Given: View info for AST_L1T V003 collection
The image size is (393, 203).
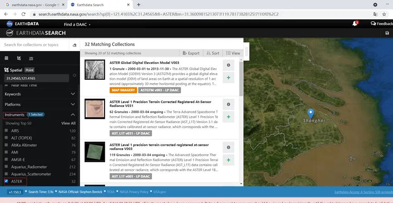Looking at the screenshot, I should coord(229,148).
